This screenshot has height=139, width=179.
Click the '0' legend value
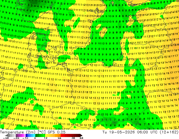click(35, 138)
